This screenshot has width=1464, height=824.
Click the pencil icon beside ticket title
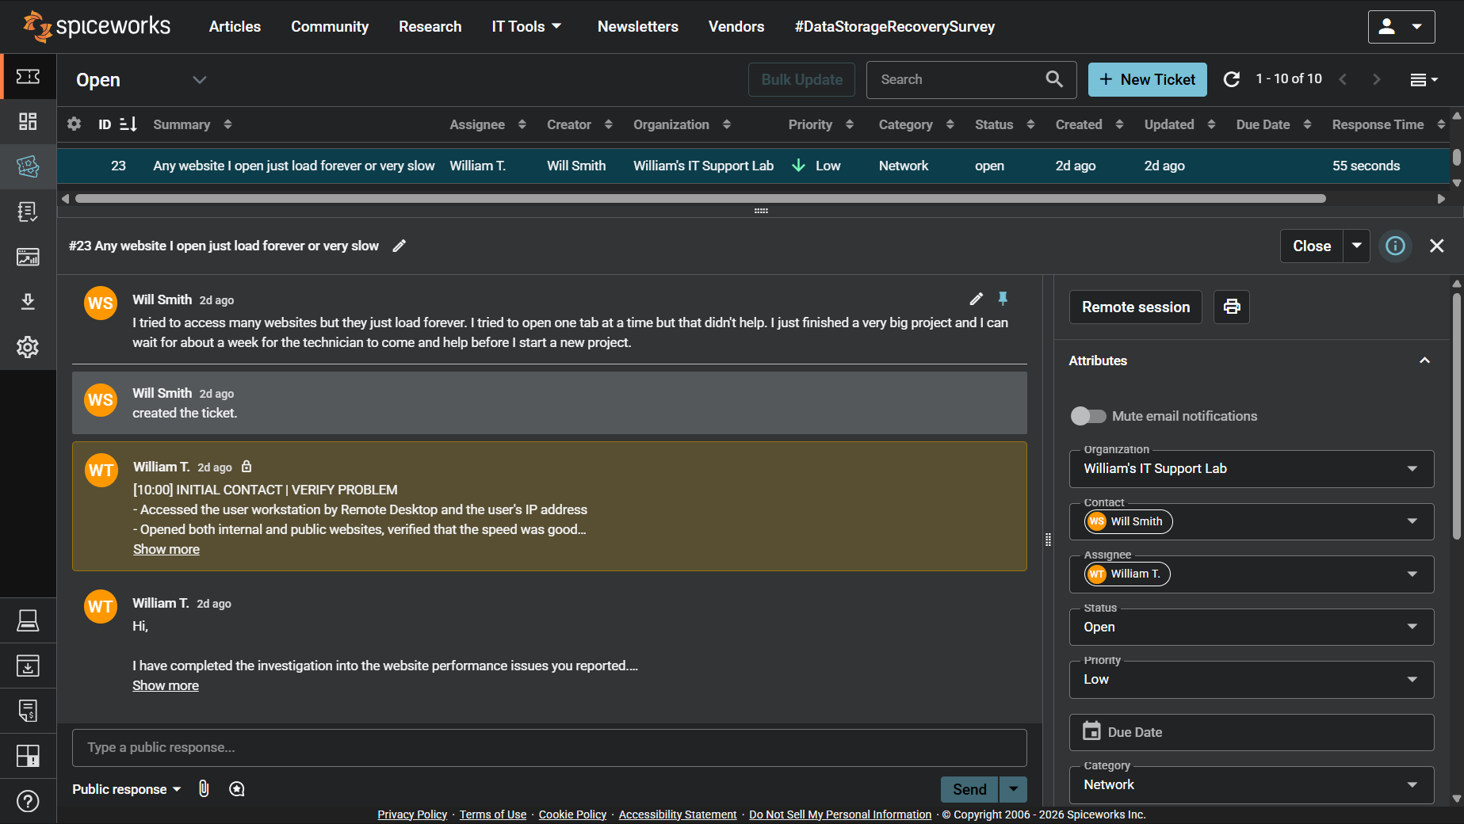coord(399,246)
